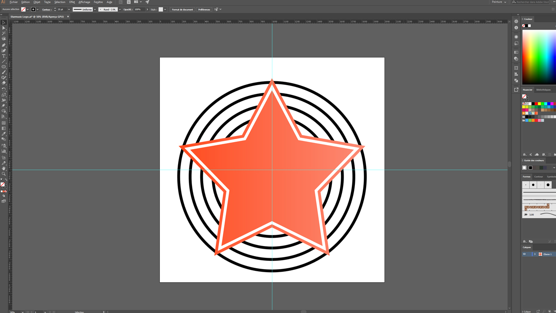
Task: Select the Pen tool
Action: (4, 45)
